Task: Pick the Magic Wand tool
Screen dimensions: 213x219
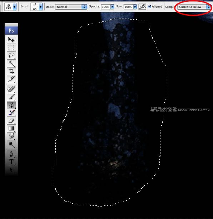Action: [x=11, y=63]
